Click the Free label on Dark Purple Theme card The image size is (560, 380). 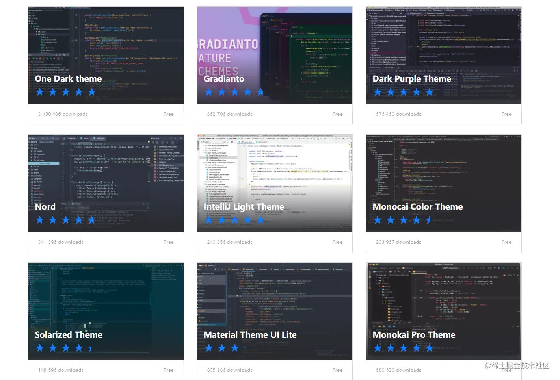coord(506,114)
